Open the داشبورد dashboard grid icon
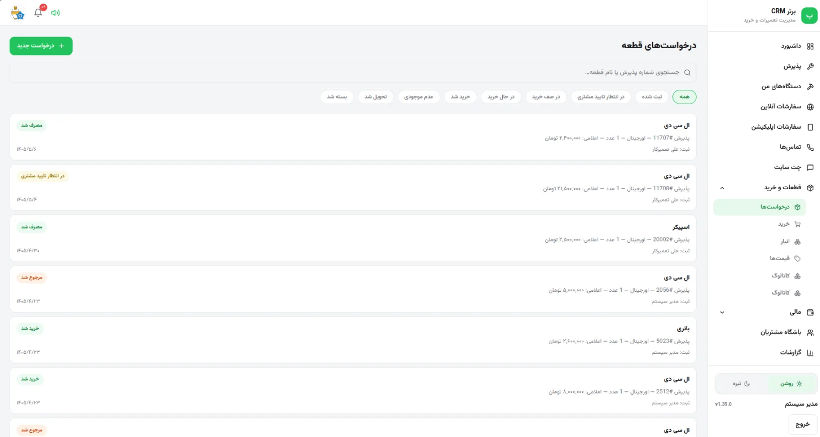820x437 pixels. (810, 46)
